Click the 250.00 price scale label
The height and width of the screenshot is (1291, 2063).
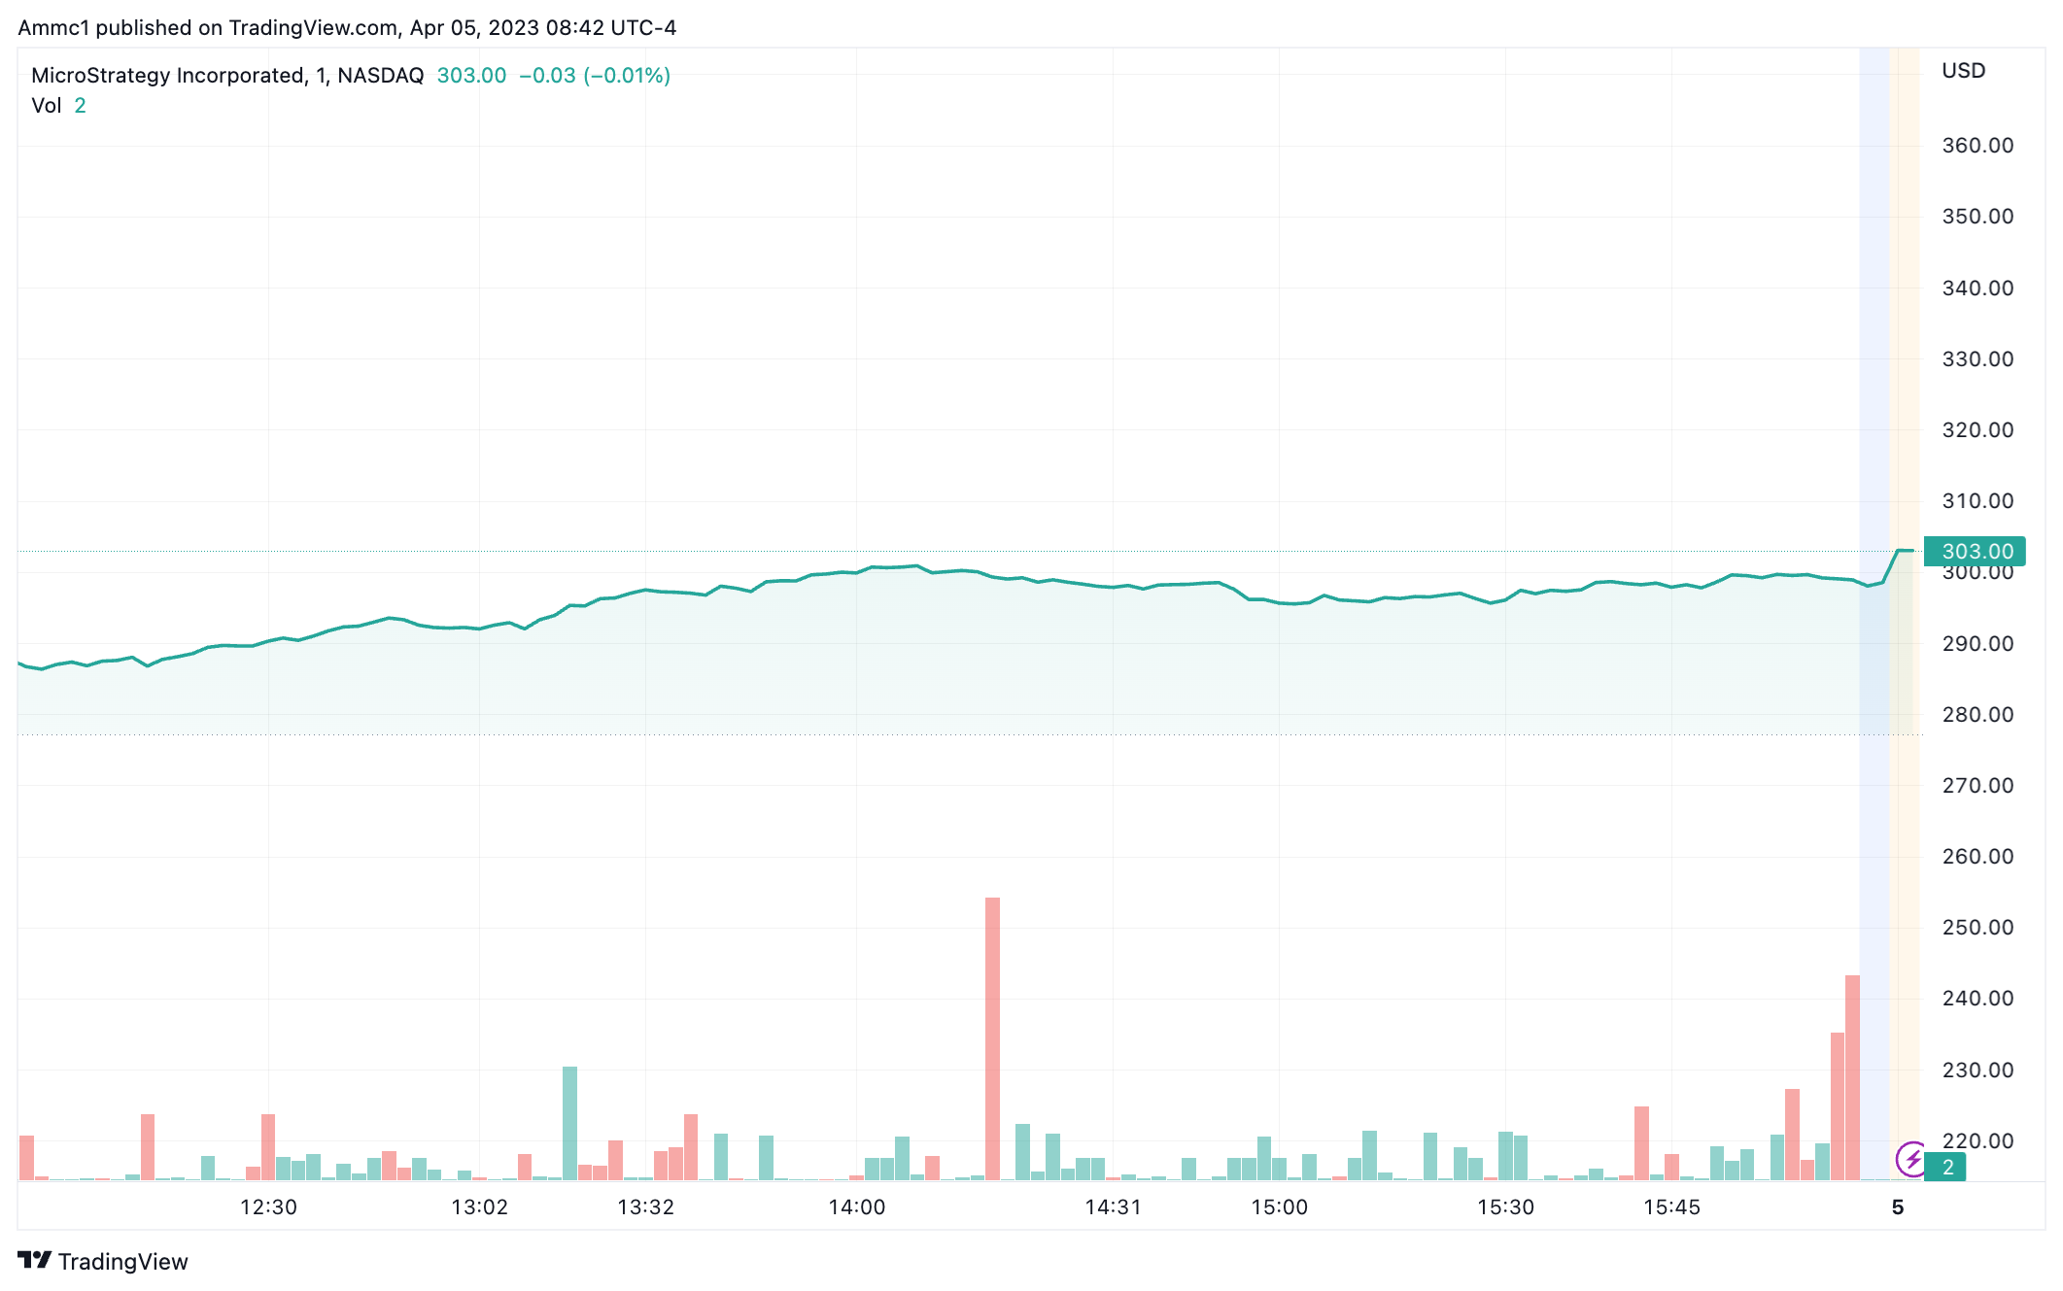(1977, 927)
